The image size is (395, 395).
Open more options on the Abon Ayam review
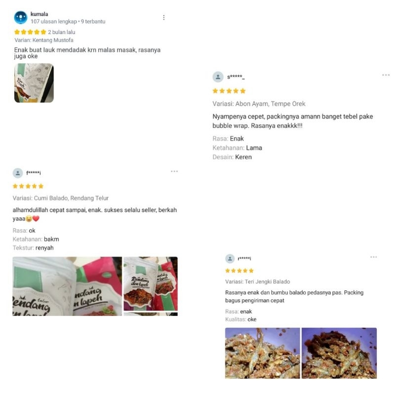386,75
